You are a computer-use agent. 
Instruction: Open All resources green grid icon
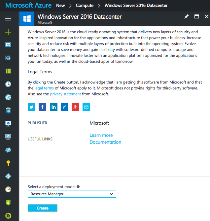coord(8,71)
